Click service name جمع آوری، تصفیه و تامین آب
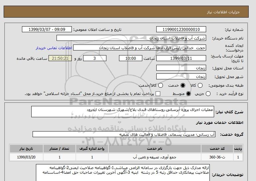256x181 pixels. point(155,157)
